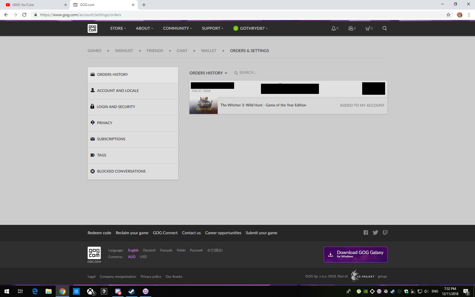The height and width of the screenshot is (297, 475).
Task: Open Steam from the taskbar
Action: click(131, 291)
